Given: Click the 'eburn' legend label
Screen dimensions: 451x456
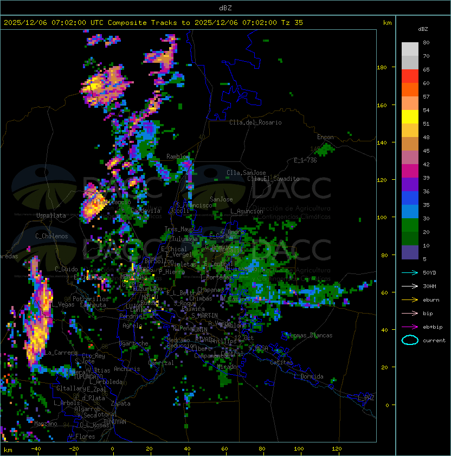Looking at the screenshot, I should [431, 300].
